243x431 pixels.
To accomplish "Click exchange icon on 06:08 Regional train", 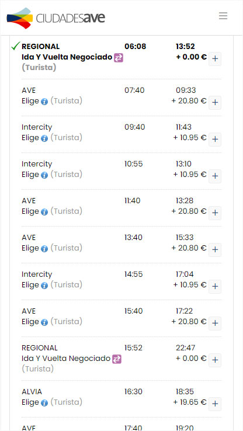I will [119, 58].
